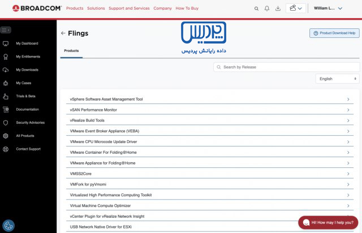
Task: Collapse the sidebar with the menu toggle
Action: 6,30
